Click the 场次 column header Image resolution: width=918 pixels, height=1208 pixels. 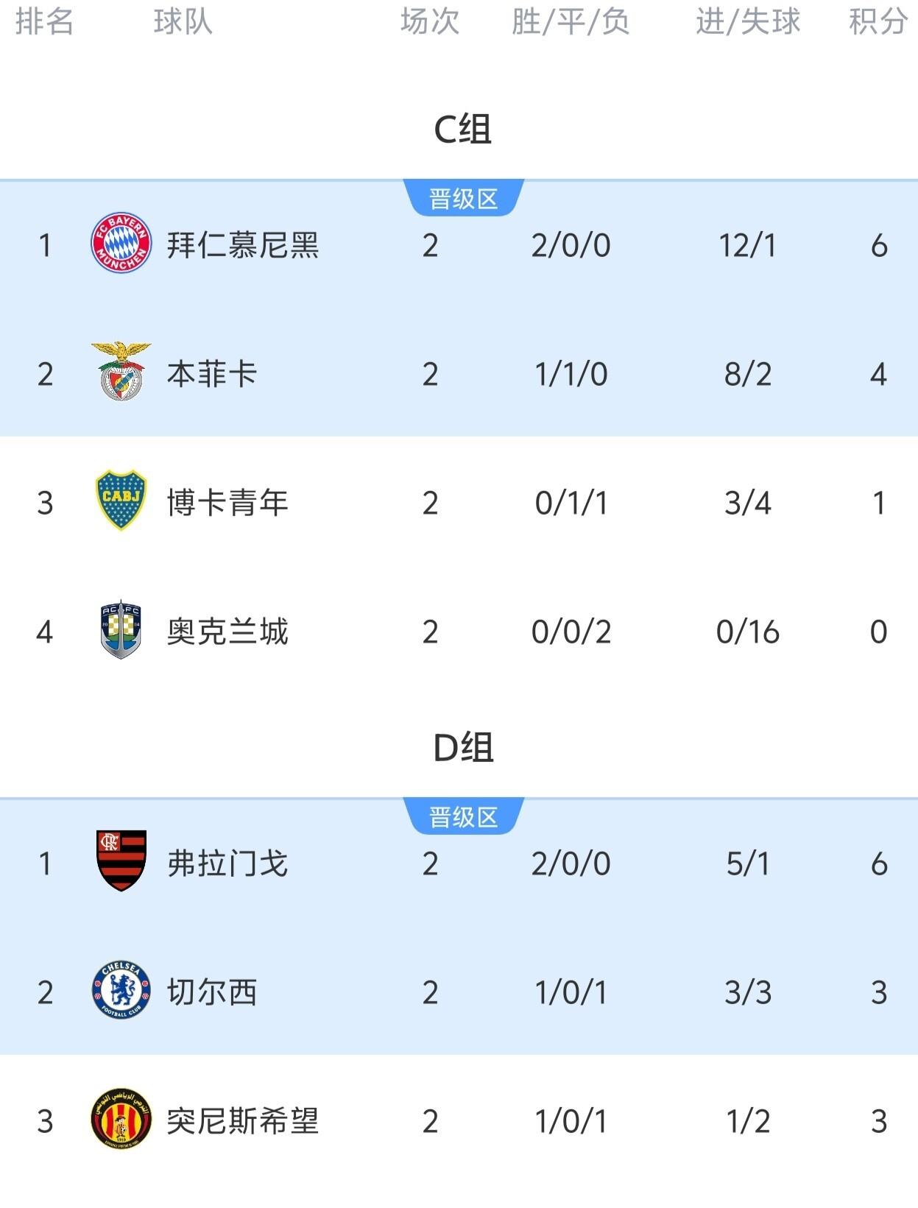click(429, 22)
